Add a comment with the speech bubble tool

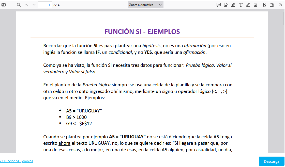click(218, 5)
